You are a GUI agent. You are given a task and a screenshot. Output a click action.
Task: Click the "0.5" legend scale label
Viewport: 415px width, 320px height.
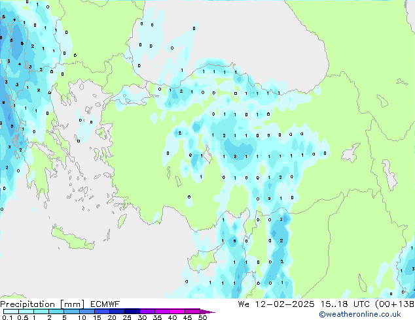click(23, 317)
